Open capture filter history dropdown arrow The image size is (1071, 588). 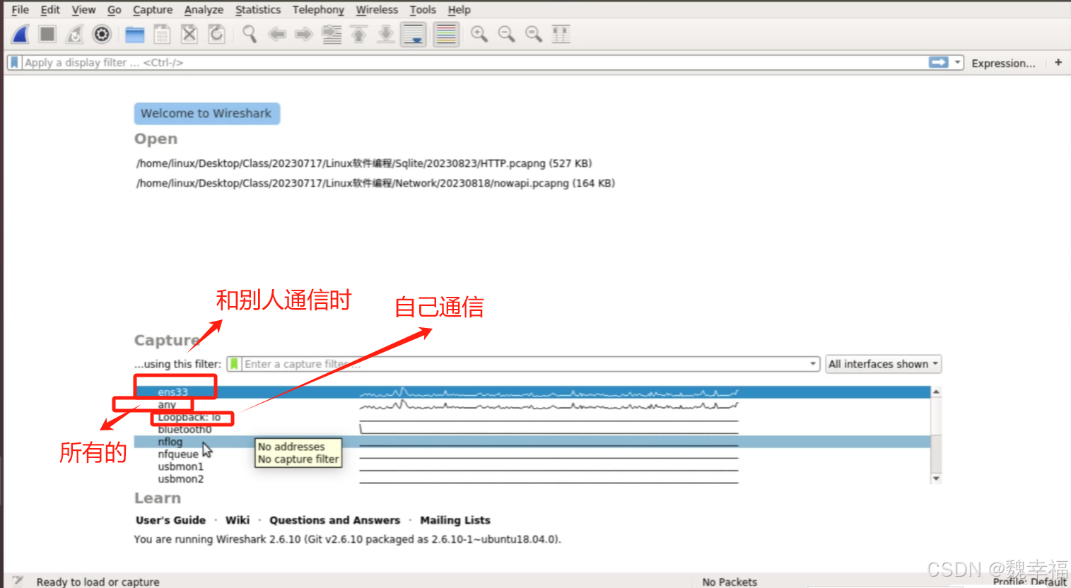pos(813,364)
